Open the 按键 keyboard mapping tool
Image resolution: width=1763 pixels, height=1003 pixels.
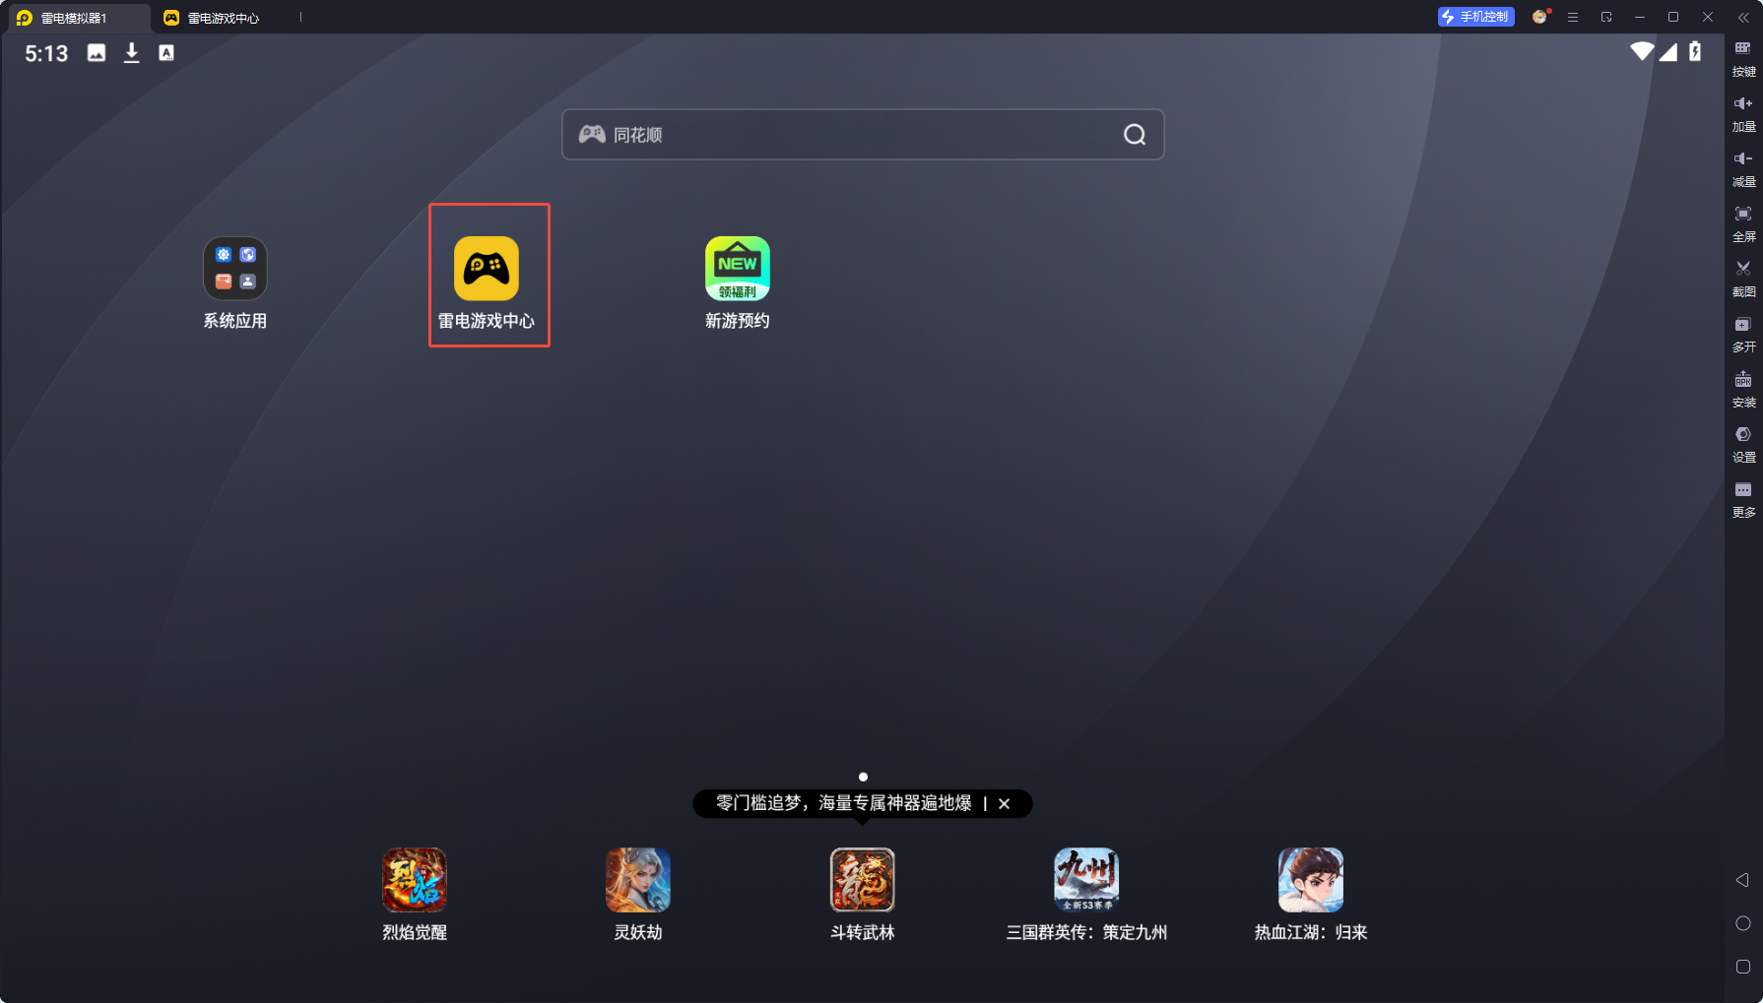click(1743, 59)
